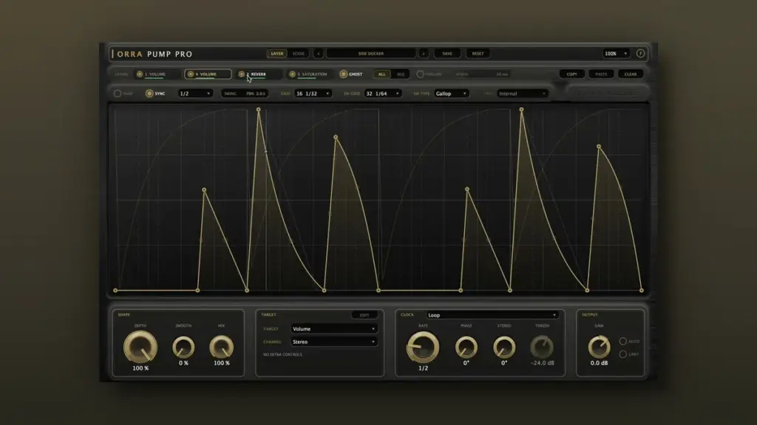The width and height of the screenshot is (757, 425).
Task: Click the NO EXTRA CONTROLS text
Action: [282, 355]
